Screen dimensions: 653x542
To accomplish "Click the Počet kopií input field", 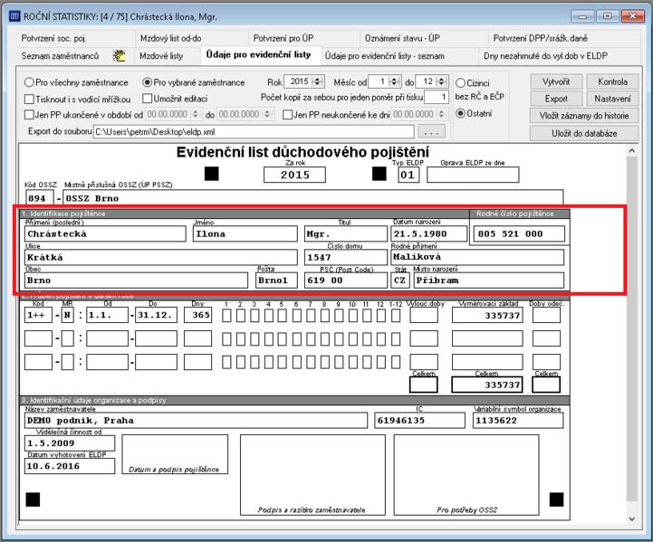I will (x=436, y=98).
